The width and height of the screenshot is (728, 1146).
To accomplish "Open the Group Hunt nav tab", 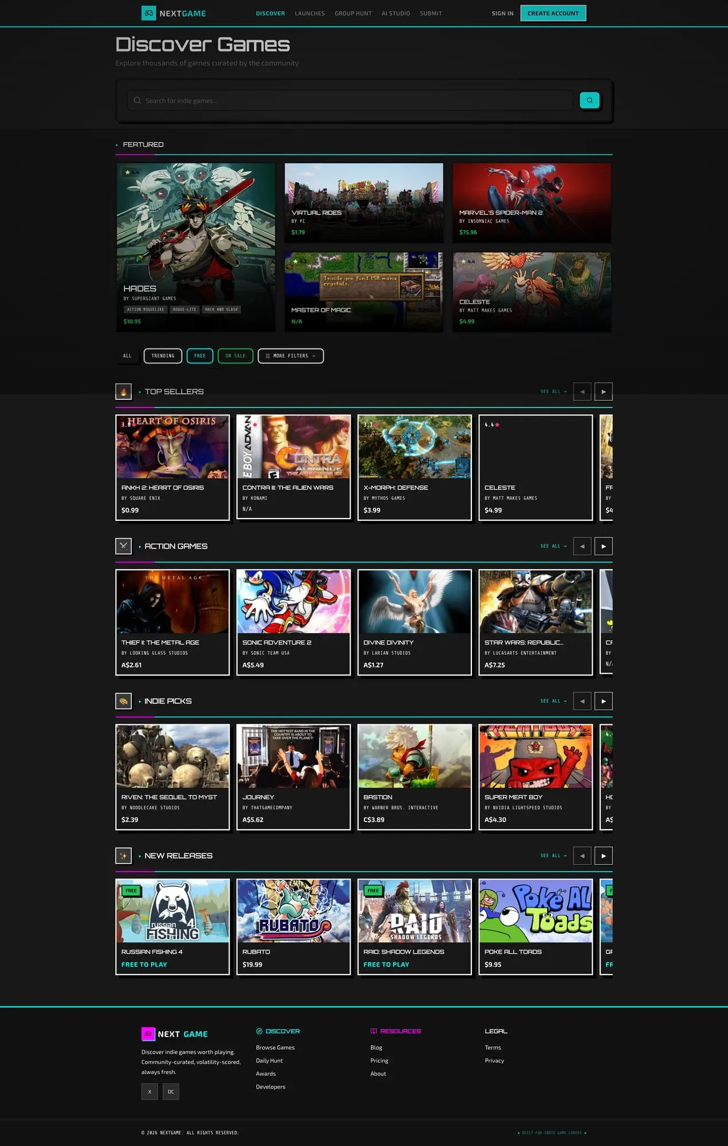I will 353,13.
